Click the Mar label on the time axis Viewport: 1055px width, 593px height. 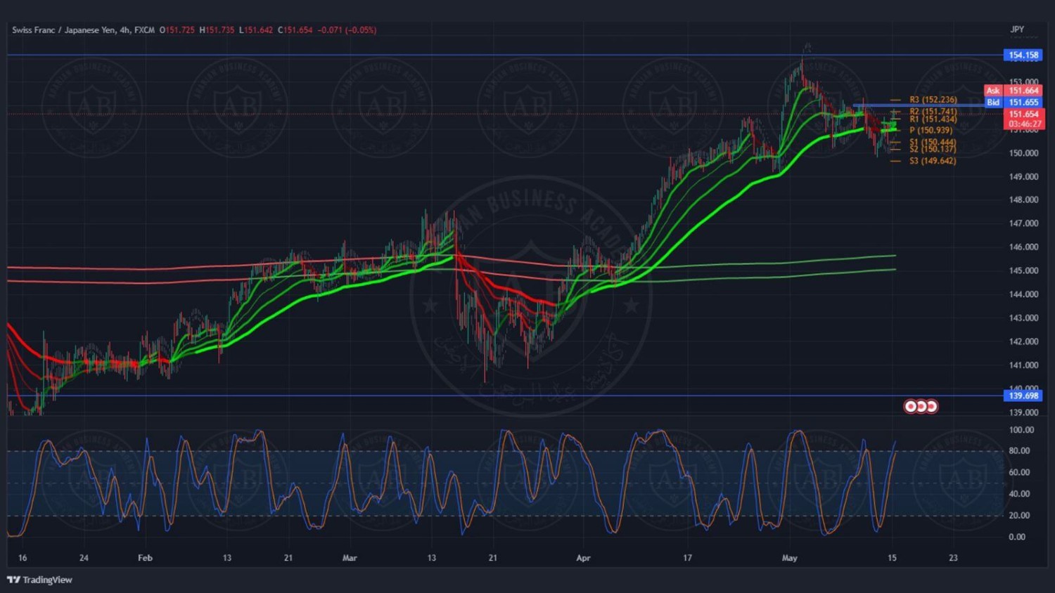pos(350,558)
